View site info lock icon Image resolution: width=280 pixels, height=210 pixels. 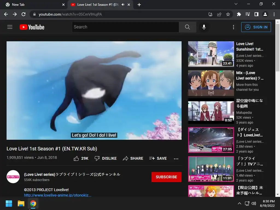(x=34, y=14)
